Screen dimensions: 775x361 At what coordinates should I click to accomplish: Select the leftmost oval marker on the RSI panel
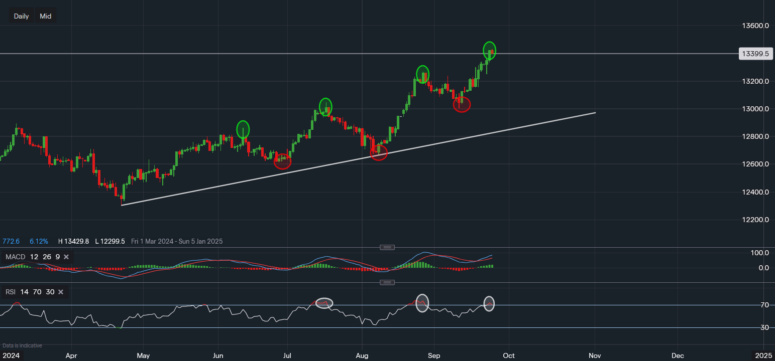pos(325,303)
